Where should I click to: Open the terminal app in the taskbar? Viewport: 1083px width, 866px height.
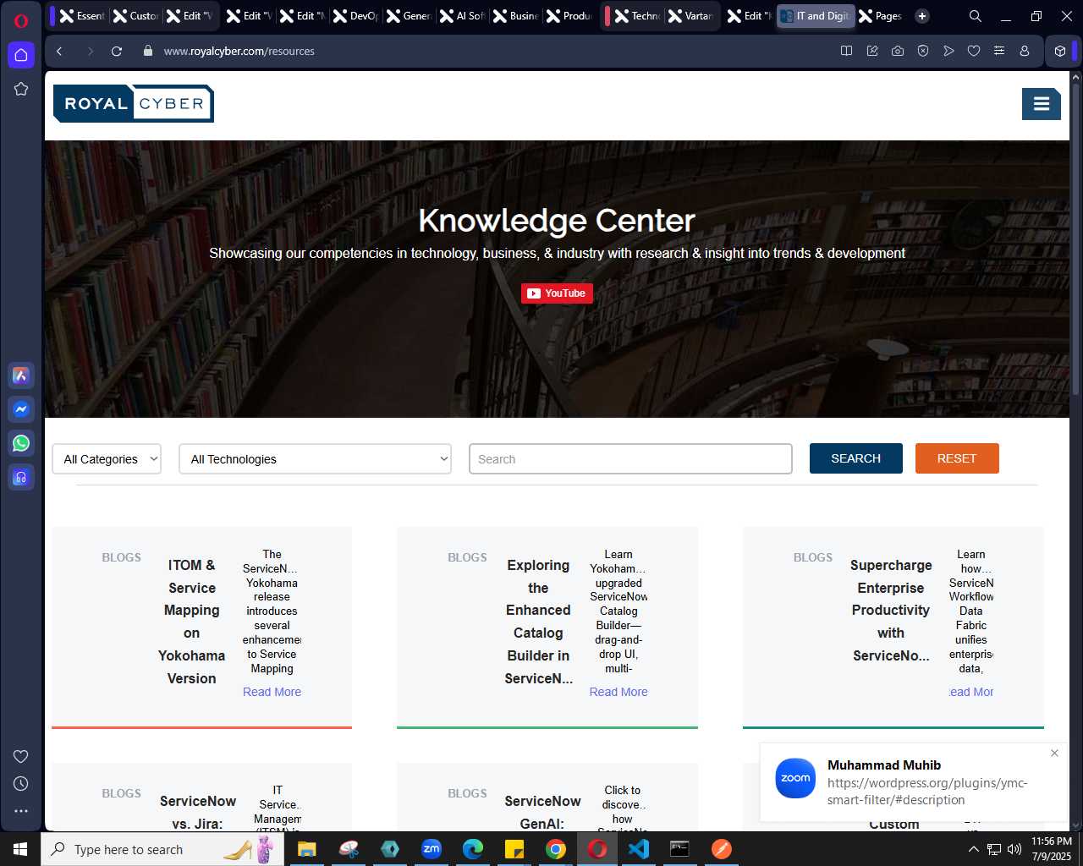pyautogui.click(x=679, y=849)
